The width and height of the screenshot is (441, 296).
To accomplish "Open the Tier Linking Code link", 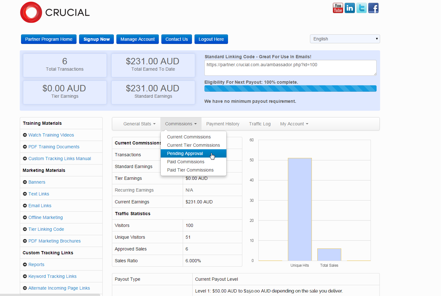I will pyautogui.click(x=46, y=229).
